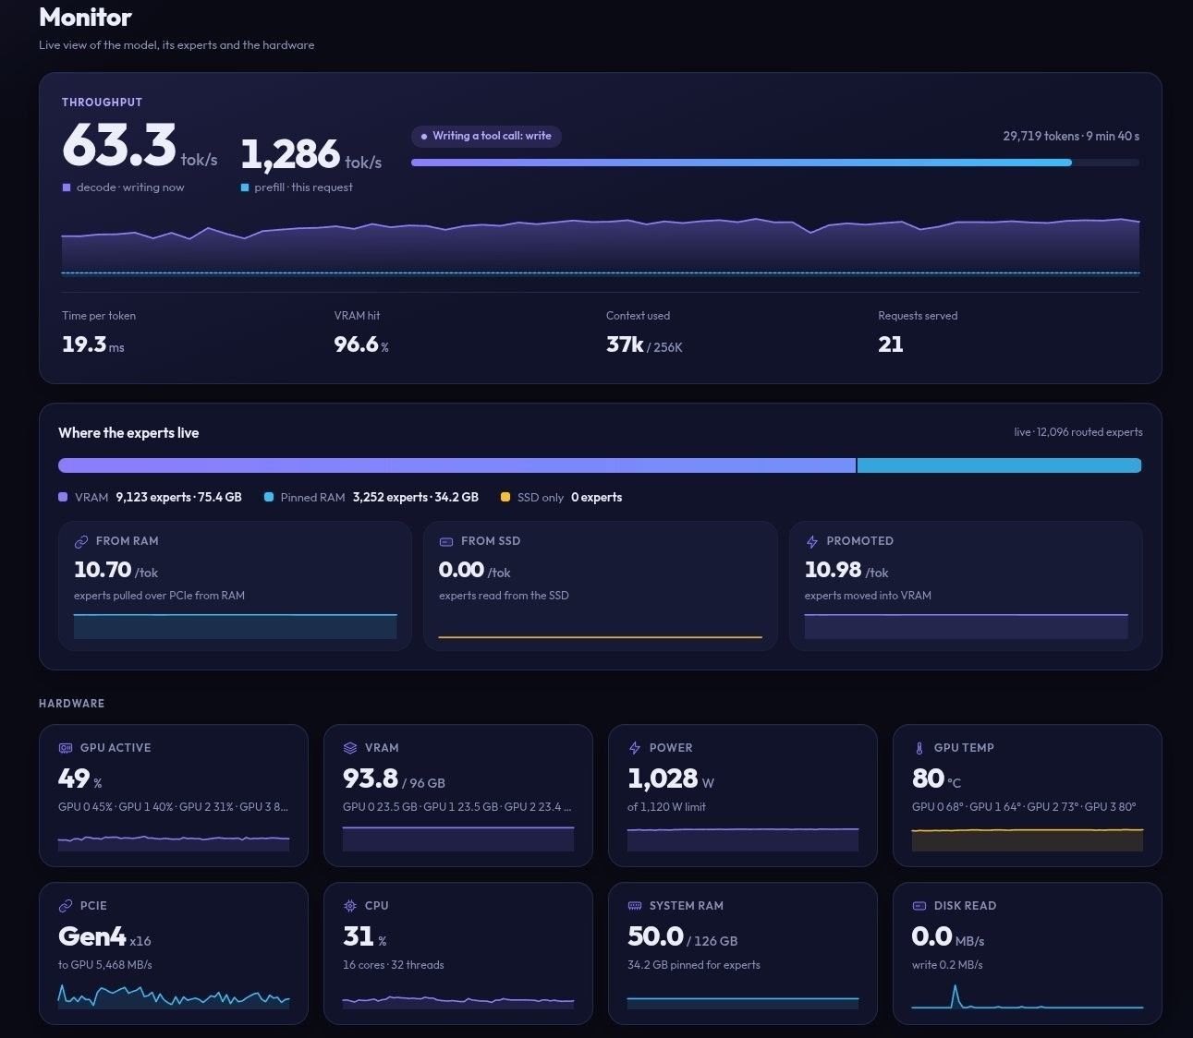Click the thermometer icon beside GPU TEMP
The height and width of the screenshot is (1038, 1193).
tap(919, 748)
